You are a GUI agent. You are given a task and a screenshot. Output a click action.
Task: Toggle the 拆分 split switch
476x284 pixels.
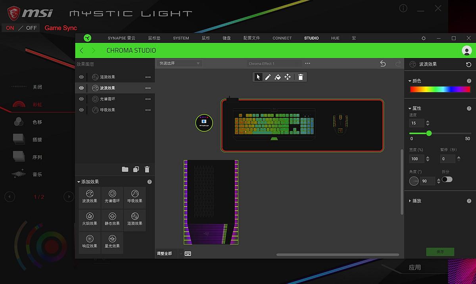tap(447, 179)
